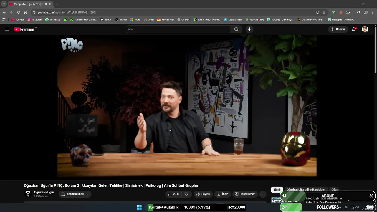377x212 pixels.
Task: Expand the Abone olundu subscription dropdown
Action: coord(75,194)
